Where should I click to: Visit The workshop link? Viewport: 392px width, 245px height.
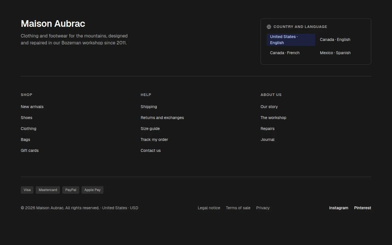point(274,118)
